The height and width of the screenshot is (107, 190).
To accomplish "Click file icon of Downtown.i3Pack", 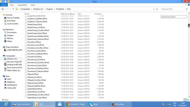I will click(x=26, y=42).
